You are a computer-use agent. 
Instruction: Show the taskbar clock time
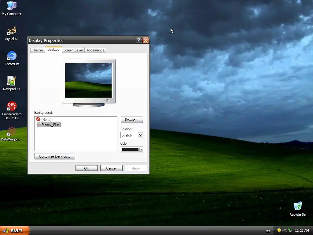tap(302, 230)
